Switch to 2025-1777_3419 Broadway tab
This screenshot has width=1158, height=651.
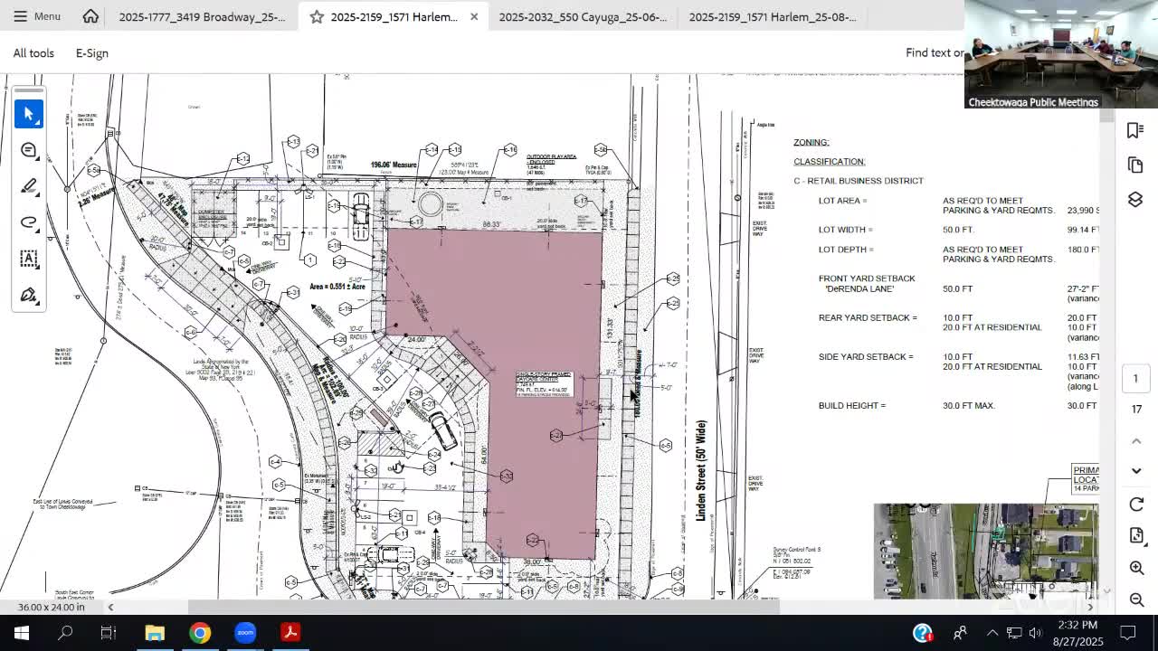click(x=202, y=16)
